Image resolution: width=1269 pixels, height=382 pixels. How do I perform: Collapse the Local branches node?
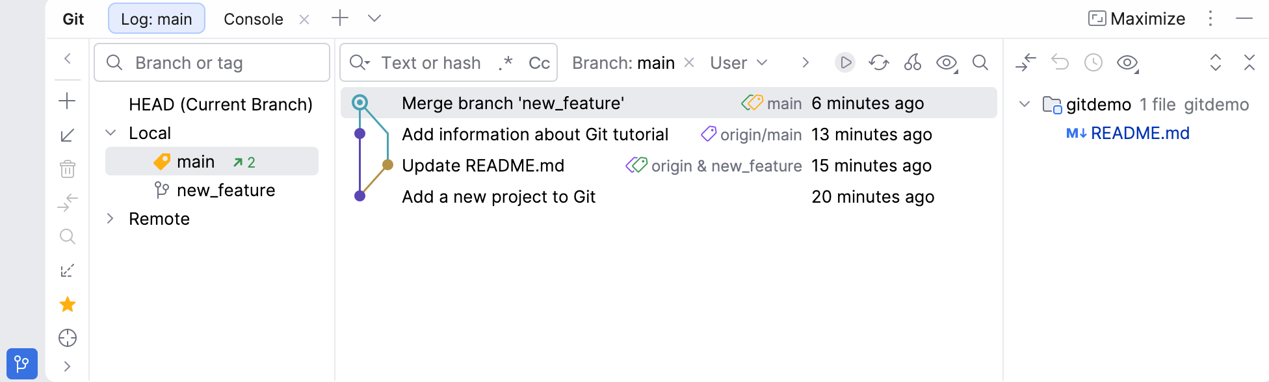pos(110,133)
